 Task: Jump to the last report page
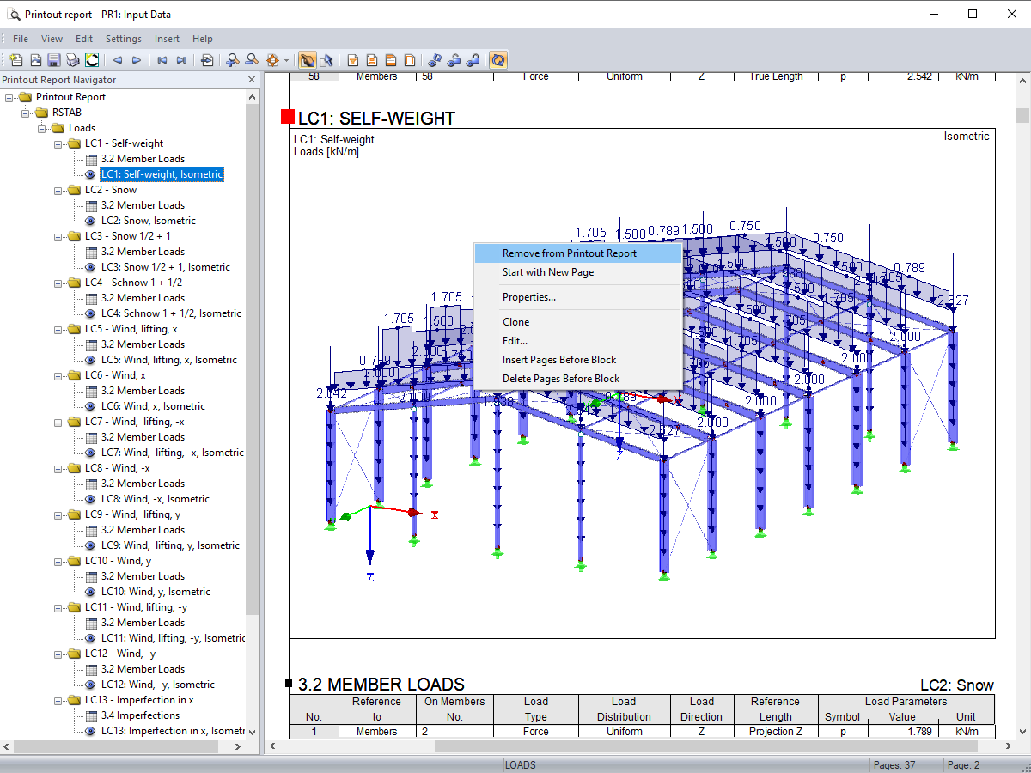180,60
